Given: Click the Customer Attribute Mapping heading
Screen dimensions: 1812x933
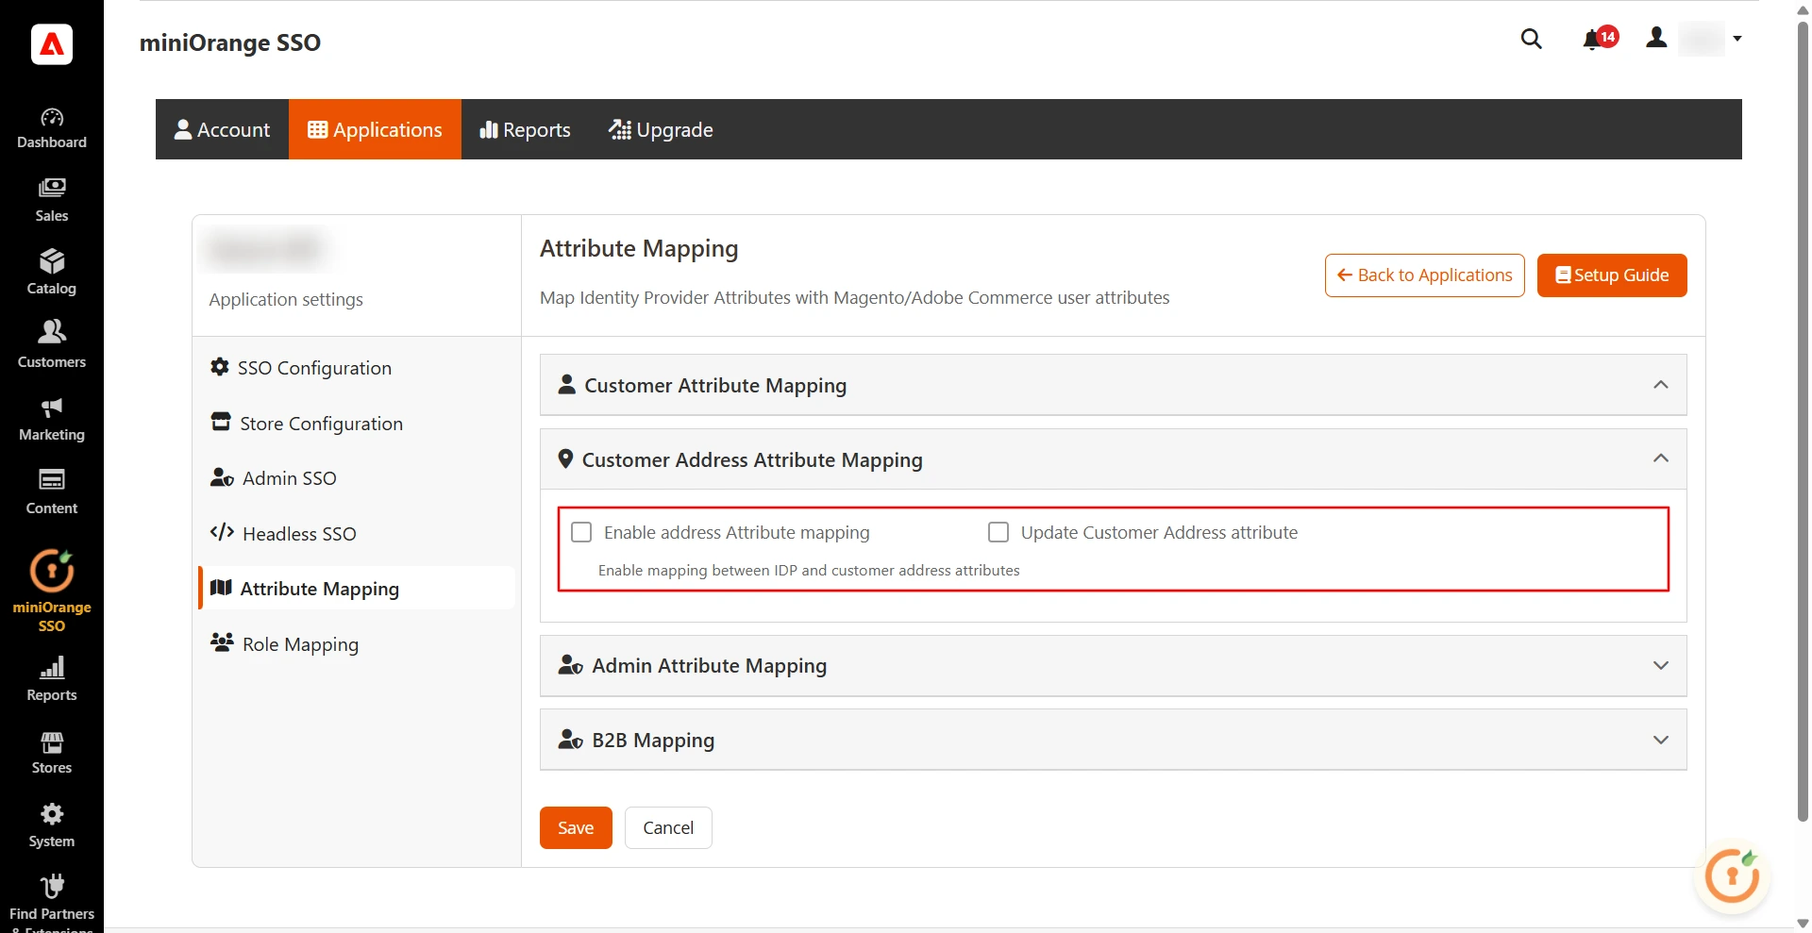Looking at the screenshot, I should [715, 385].
